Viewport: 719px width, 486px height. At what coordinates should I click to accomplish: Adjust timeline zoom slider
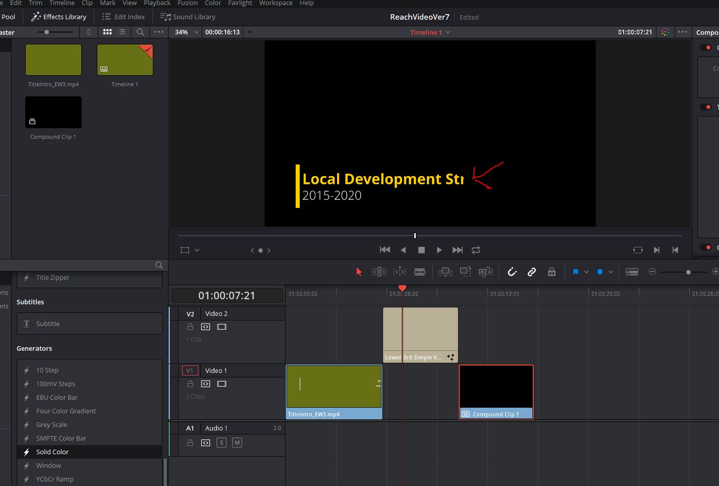click(684, 272)
